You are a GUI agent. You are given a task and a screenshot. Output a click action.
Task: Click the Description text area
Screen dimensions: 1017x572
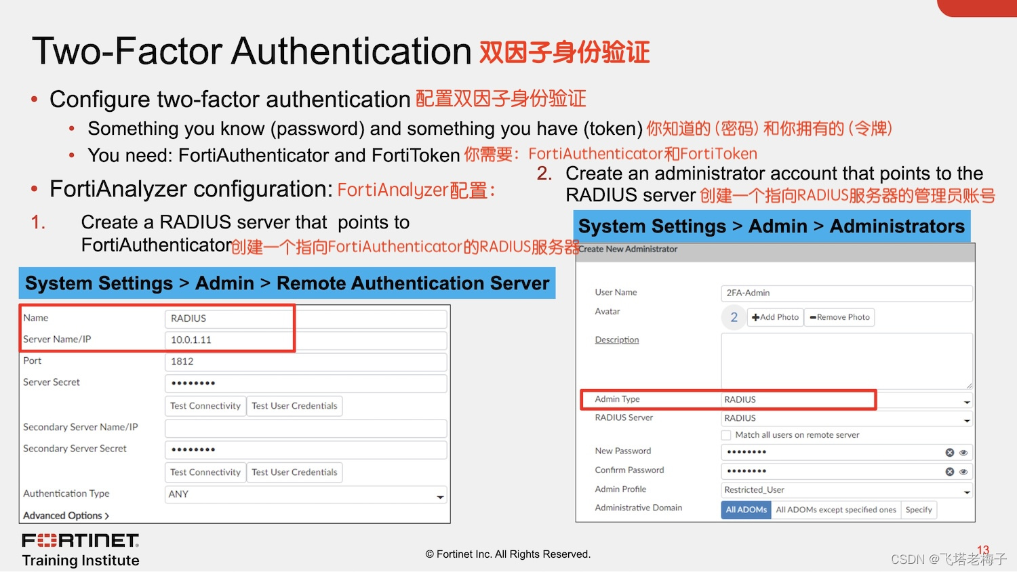[x=847, y=361]
